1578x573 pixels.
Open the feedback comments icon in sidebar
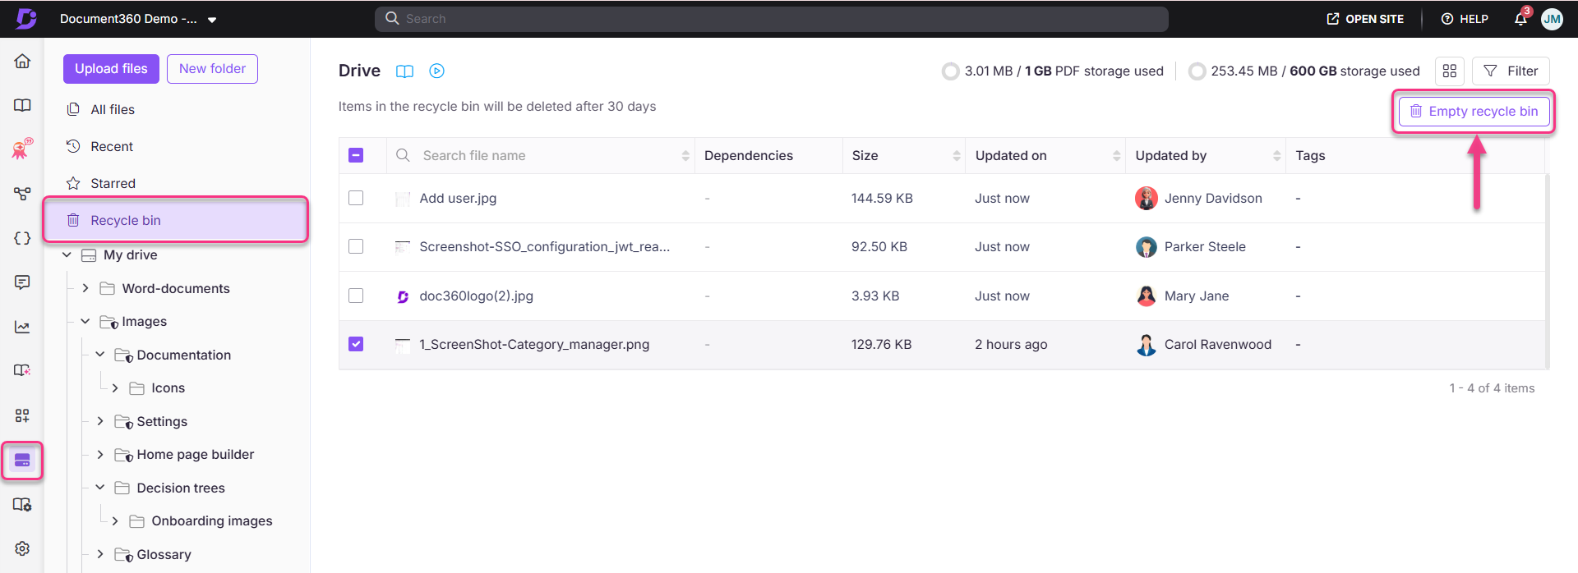coord(22,282)
